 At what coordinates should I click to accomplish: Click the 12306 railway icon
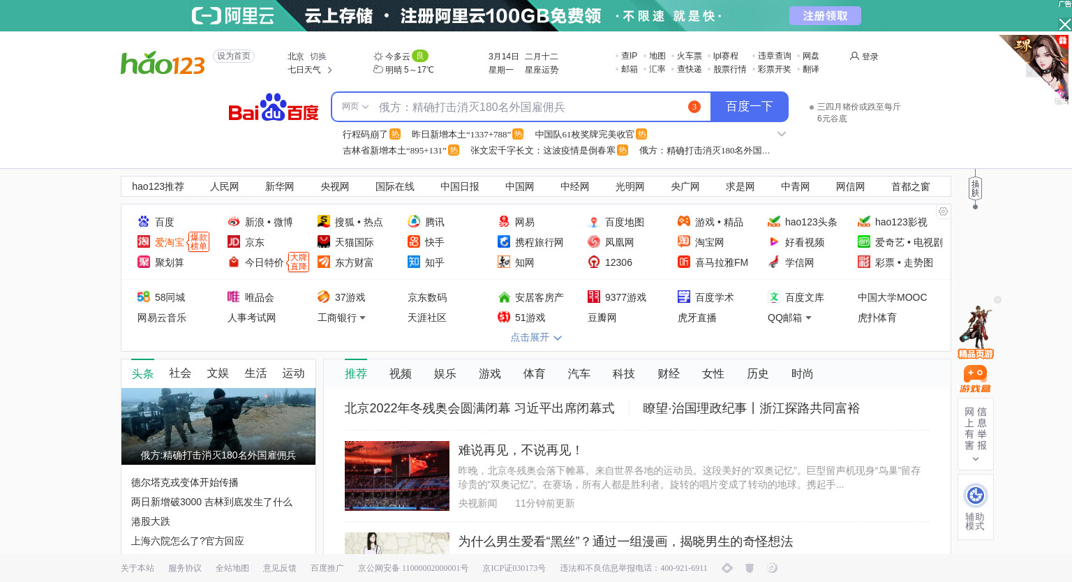[594, 262]
